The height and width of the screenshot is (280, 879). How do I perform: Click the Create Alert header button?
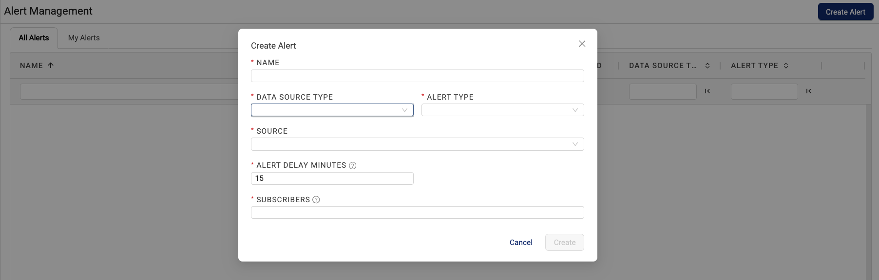click(845, 12)
